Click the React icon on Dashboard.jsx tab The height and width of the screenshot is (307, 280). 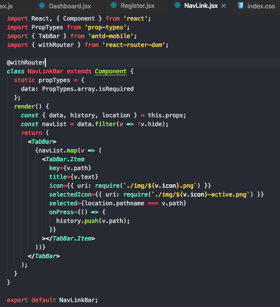pos(42,6)
